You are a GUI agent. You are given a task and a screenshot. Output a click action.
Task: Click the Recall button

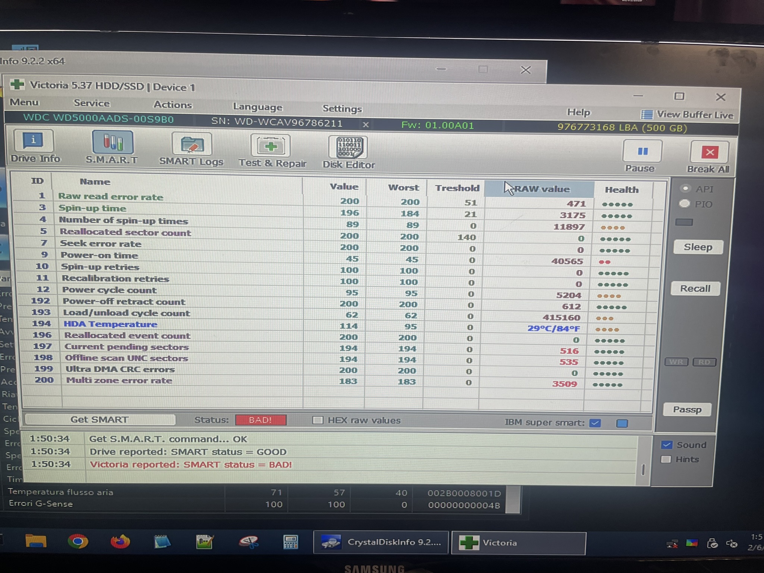coord(695,288)
